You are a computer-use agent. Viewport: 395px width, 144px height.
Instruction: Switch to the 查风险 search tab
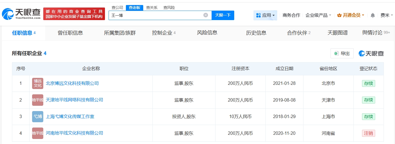coord(169,8)
